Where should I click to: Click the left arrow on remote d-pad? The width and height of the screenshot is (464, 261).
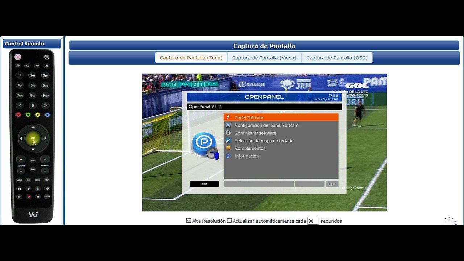21,138
